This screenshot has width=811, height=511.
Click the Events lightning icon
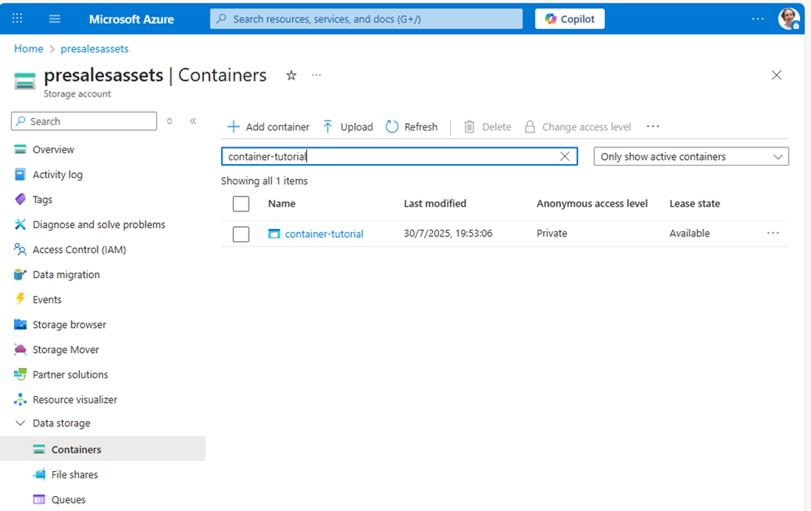click(x=20, y=300)
